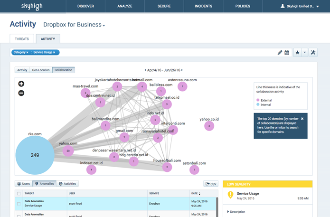Advance to the next date range
The width and height of the screenshot is (330, 217).
(x=182, y=70)
